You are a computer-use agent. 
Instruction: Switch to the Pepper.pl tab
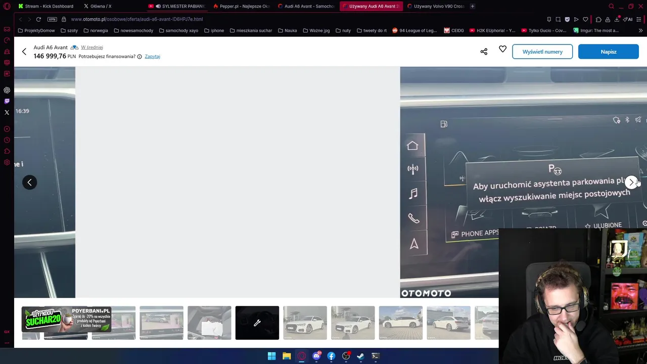[x=242, y=6]
